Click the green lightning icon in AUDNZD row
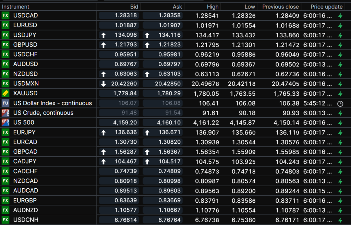 (340, 210)
